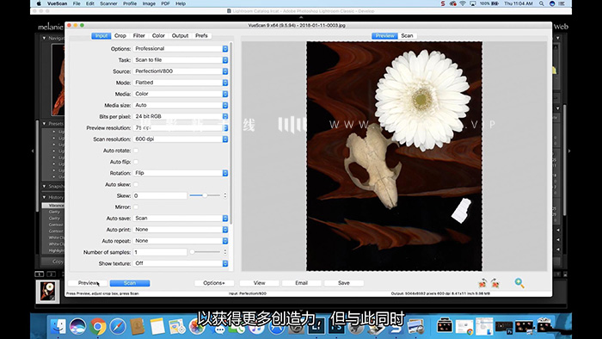This screenshot has height=339, width=602.
Task: Expand the Rotation dropdown showing Flip
Action: (x=181, y=173)
